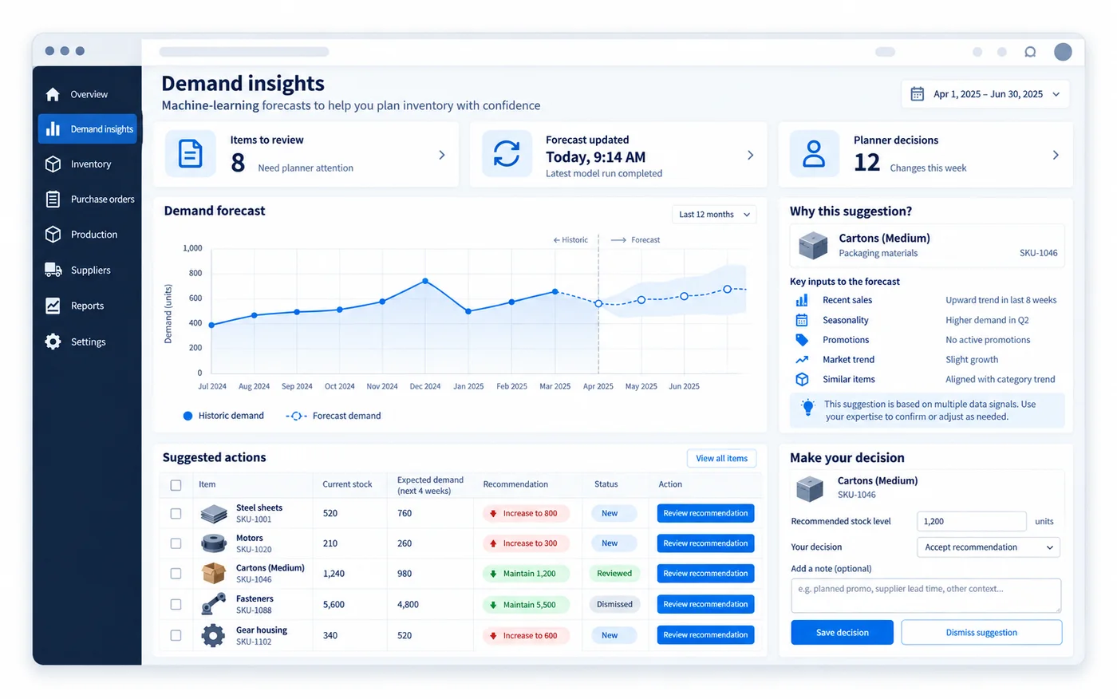Review recommendation for Gear housing
This screenshot has height=699, width=1117.
(x=705, y=635)
